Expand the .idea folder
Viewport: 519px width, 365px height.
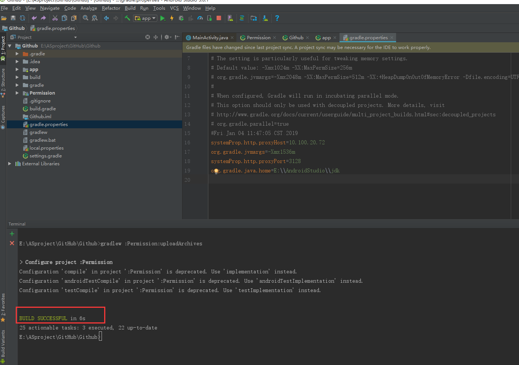tap(17, 62)
